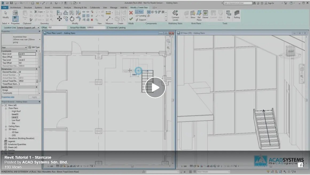The width and height of the screenshot is (310, 175).
Task: Select High Roof floor plan
Action: [16, 111]
